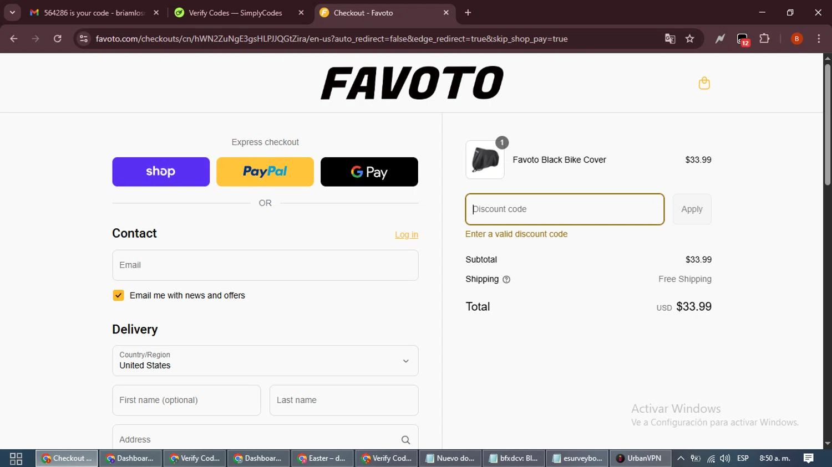Viewport: 832px width, 467px height.
Task: Pay with Shop Pay button
Action: click(161, 172)
